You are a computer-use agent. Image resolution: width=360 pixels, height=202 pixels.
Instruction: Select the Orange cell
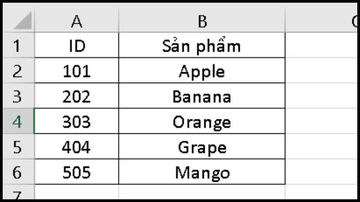pos(202,121)
